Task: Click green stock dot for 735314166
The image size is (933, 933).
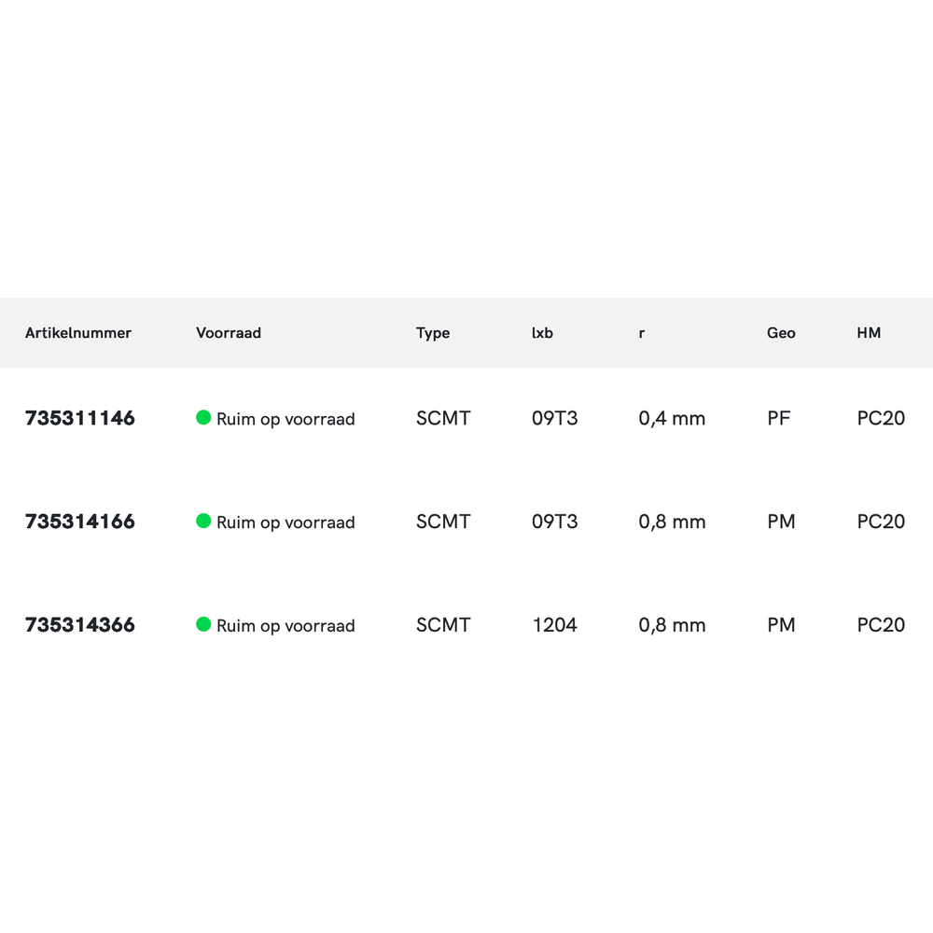Action: click(x=203, y=521)
